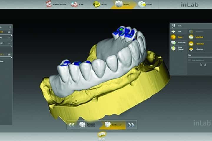Adjust the Size slider in Tools panel

click(x=200, y=57)
